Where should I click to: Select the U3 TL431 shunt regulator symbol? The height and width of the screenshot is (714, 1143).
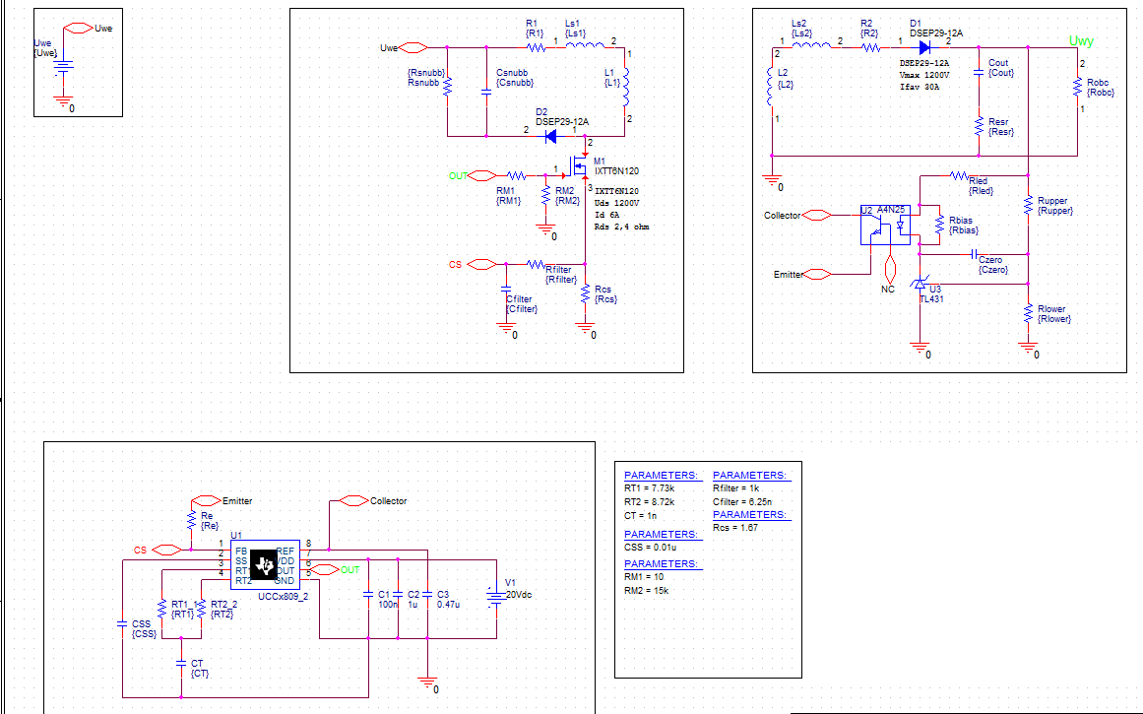point(920,285)
